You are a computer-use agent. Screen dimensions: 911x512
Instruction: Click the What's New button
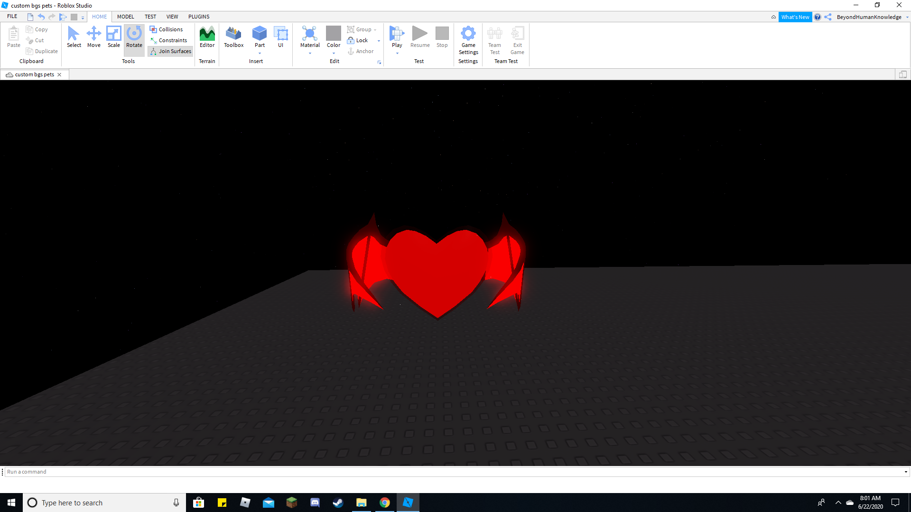pos(795,17)
